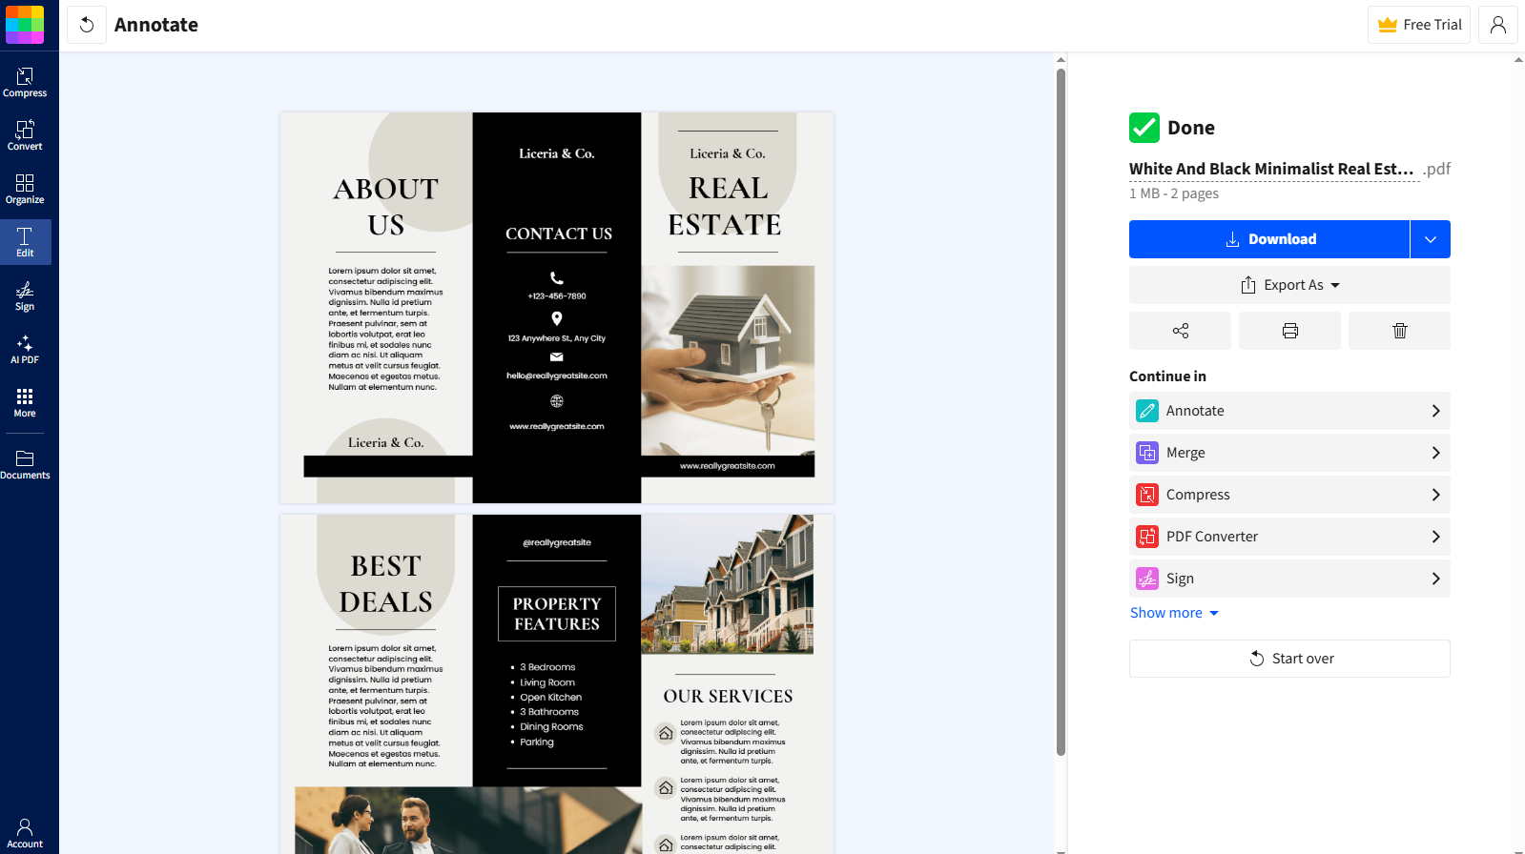The image size is (1525, 854).
Task: Expand the Download options arrow
Action: coord(1431,239)
